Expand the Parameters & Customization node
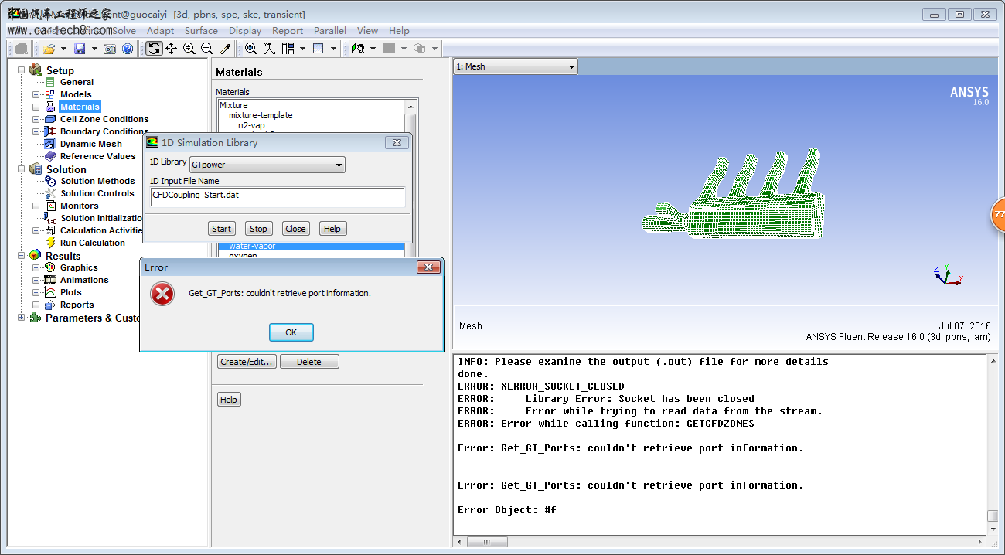This screenshot has width=1005, height=555. pyautogui.click(x=22, y=318)
